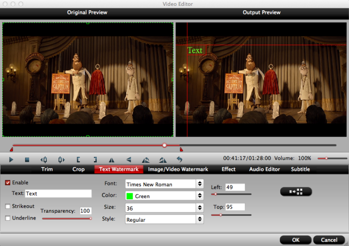This screenshot has width=349, height=246.
Task: Start video playback with the Play button
Action: point(11,160)
